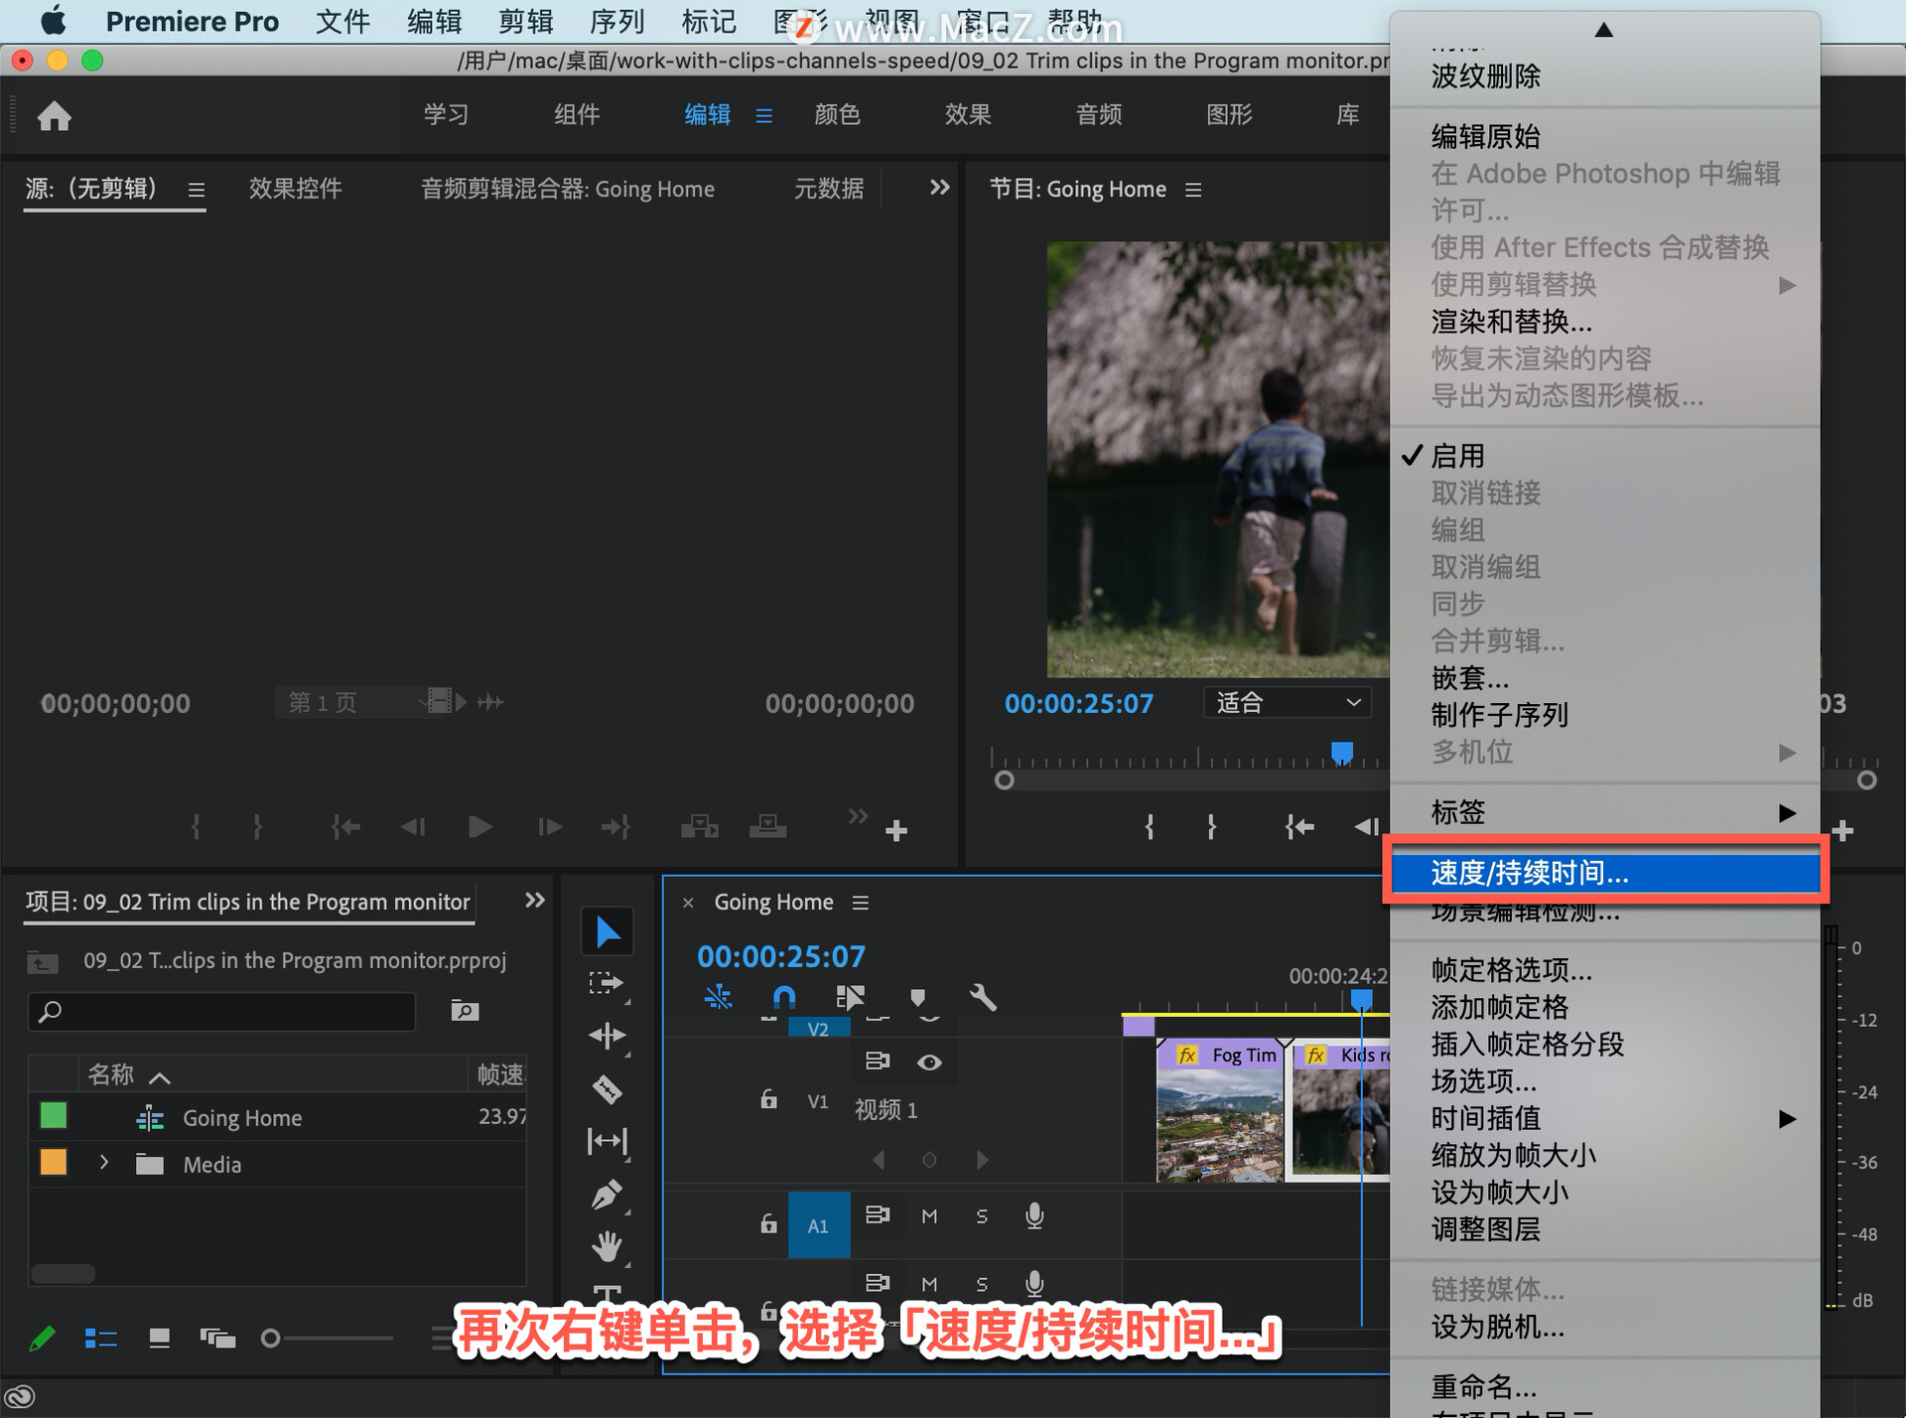Image resolution: width=1906 pixels, height=1418 pixels.
Task: Click Media bin orange label swatch
Action: click(54, 1163)
